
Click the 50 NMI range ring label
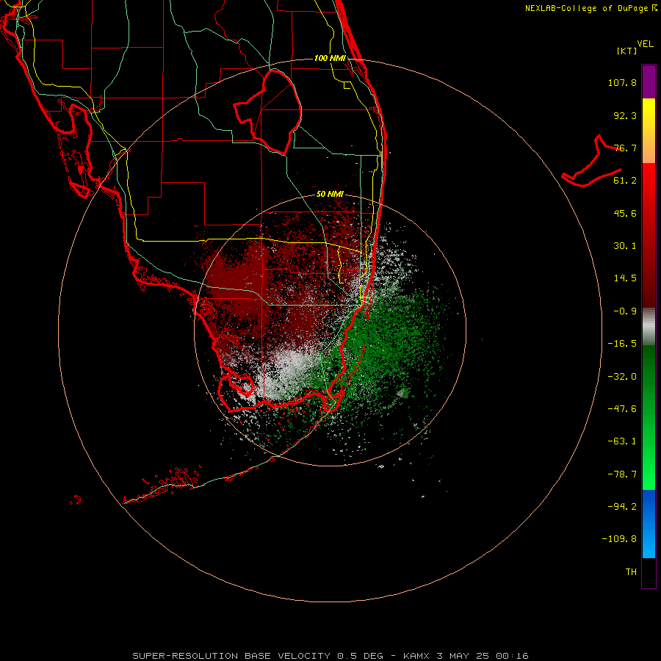coord(330,195)
